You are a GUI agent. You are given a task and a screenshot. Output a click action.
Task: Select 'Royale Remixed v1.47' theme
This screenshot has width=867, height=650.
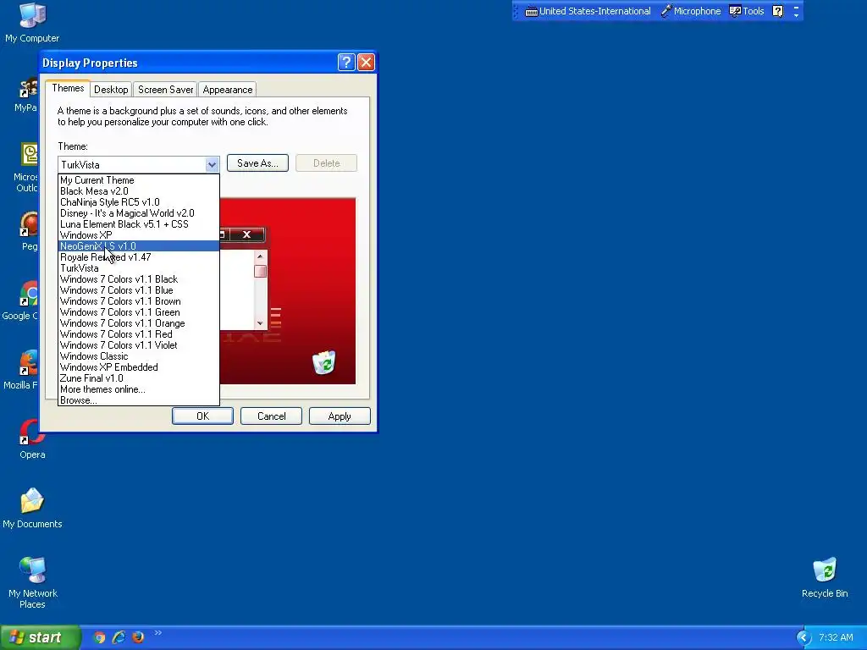139,257
